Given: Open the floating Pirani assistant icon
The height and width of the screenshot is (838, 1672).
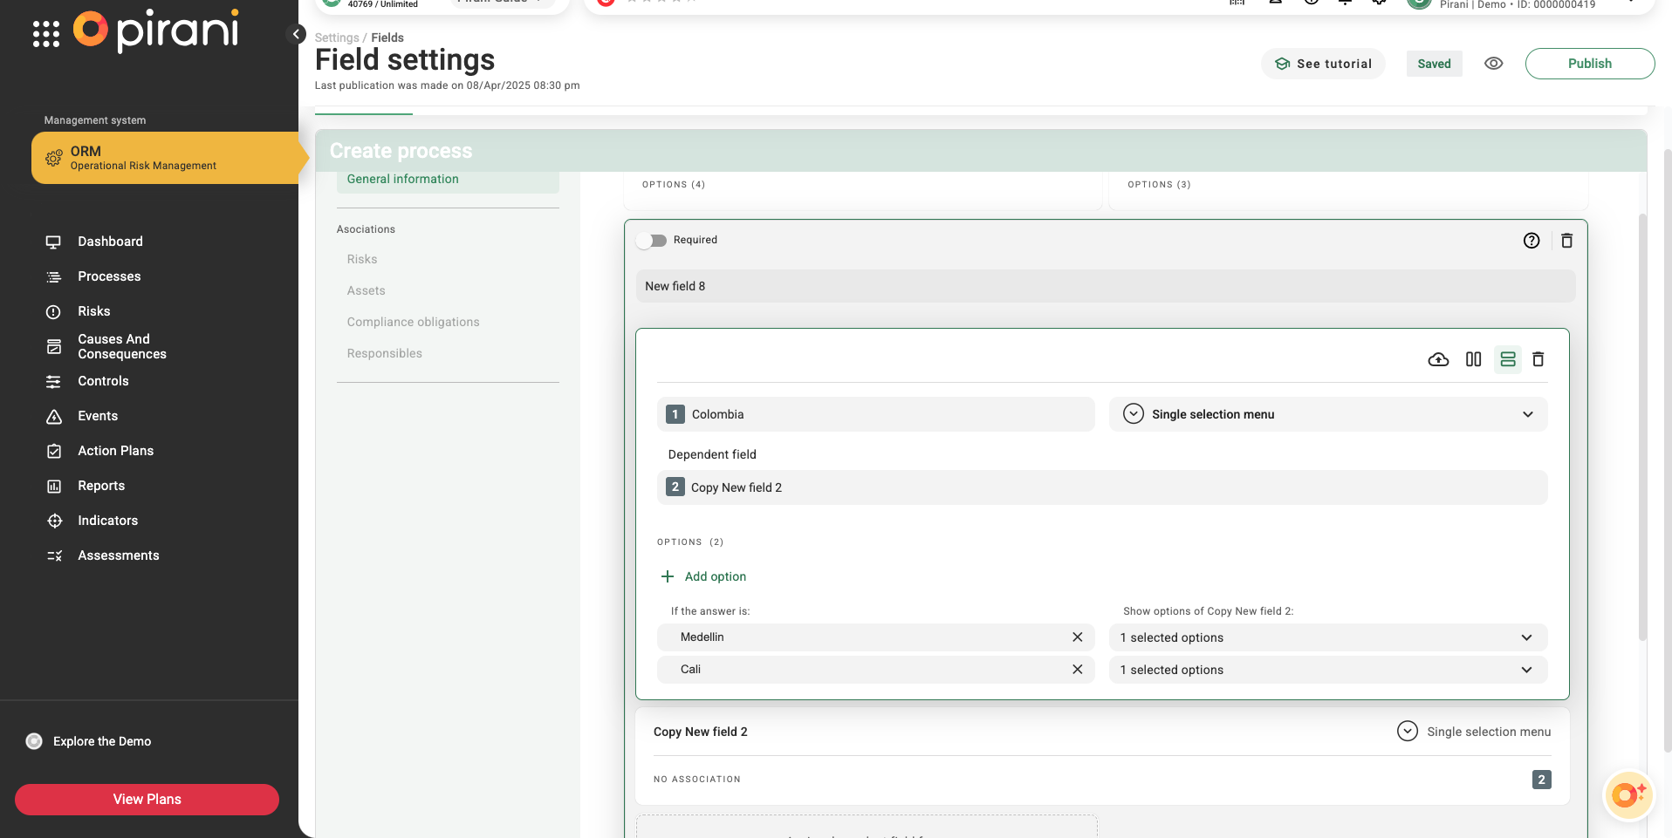Looking at the screenshot, I should click(x=1627, y=795).
